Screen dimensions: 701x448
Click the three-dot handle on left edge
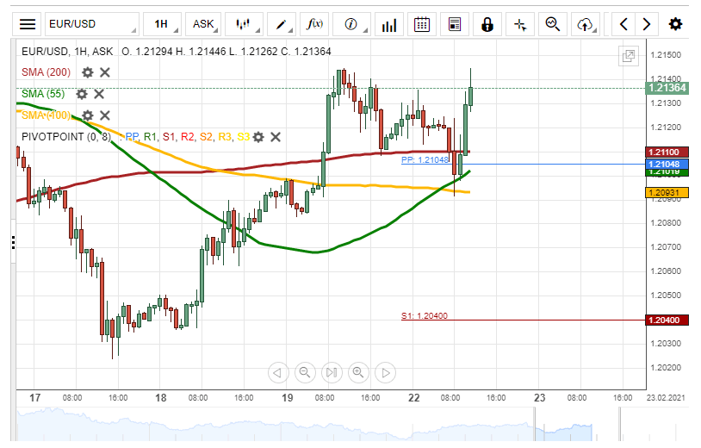tap(14, 242)
